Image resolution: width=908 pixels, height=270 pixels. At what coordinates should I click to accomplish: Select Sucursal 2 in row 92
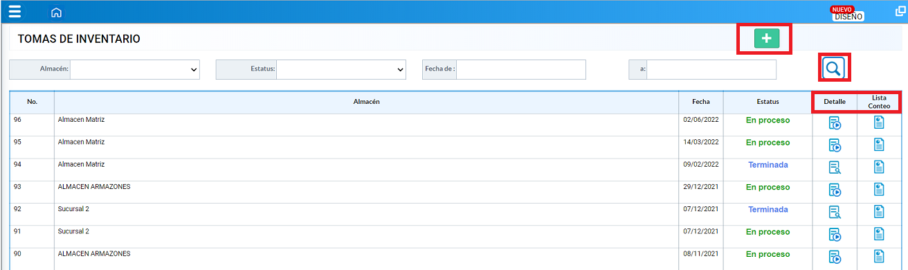click(x=73, y=209)
